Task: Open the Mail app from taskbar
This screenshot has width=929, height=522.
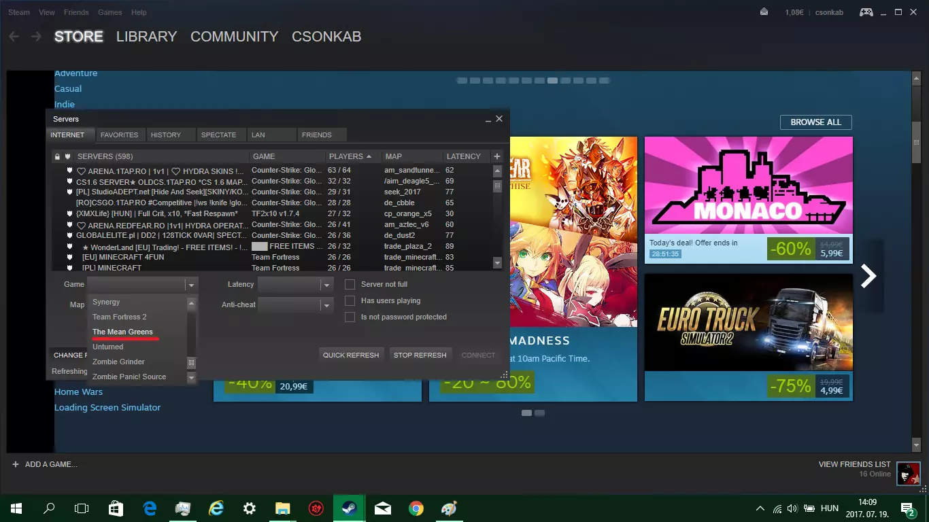Action: 383,508
